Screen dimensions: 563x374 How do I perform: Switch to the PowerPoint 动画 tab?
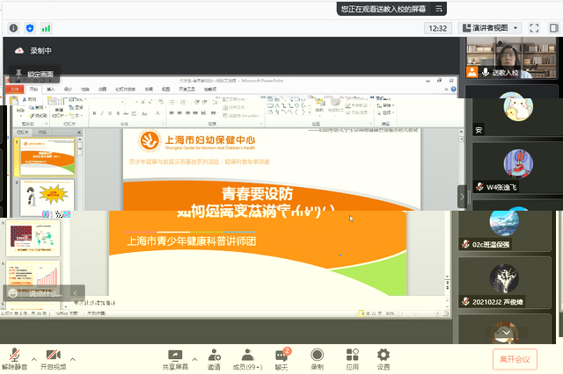click(x=102, y=90)
